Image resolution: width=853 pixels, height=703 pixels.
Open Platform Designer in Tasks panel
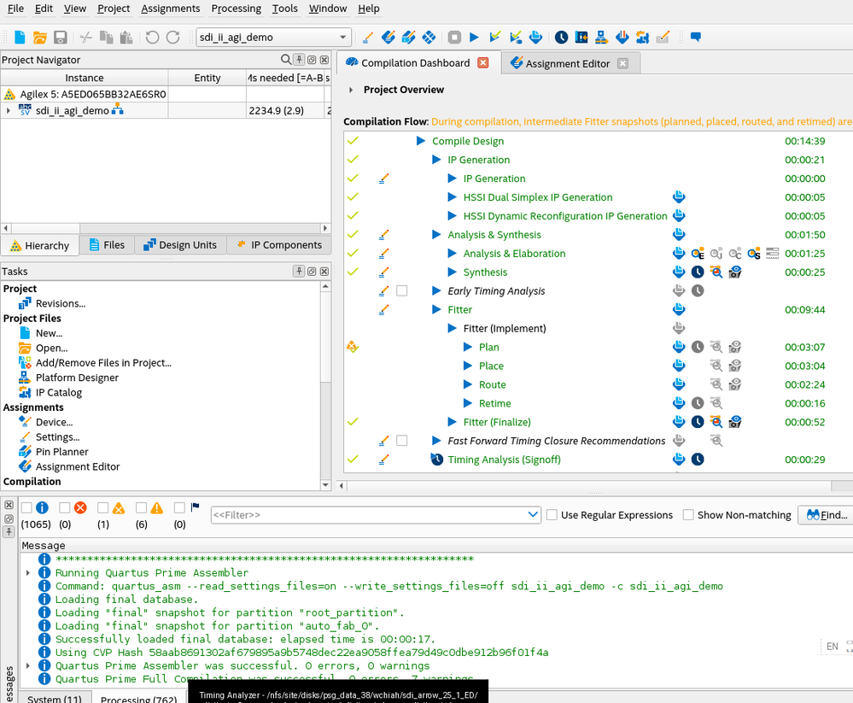77,378
